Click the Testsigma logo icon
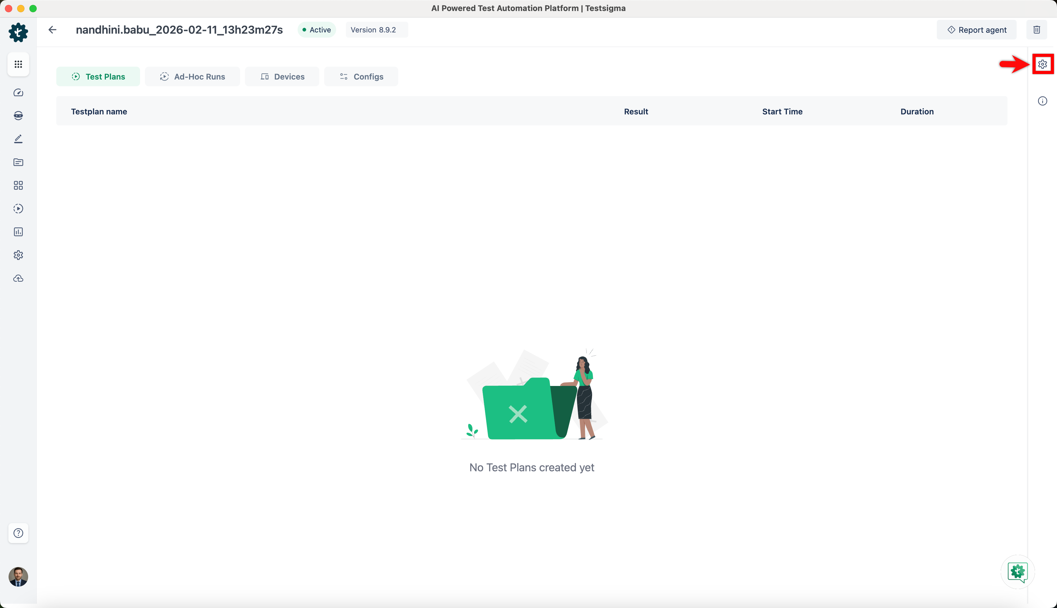The width and height of the screenshot is (1057, 608). pyautogui.click(x=18, y=32)
